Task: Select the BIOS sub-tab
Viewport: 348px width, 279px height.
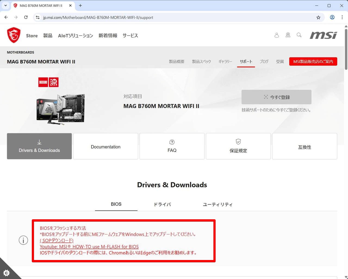Action: pyautogui.click(x=116, y=204)
